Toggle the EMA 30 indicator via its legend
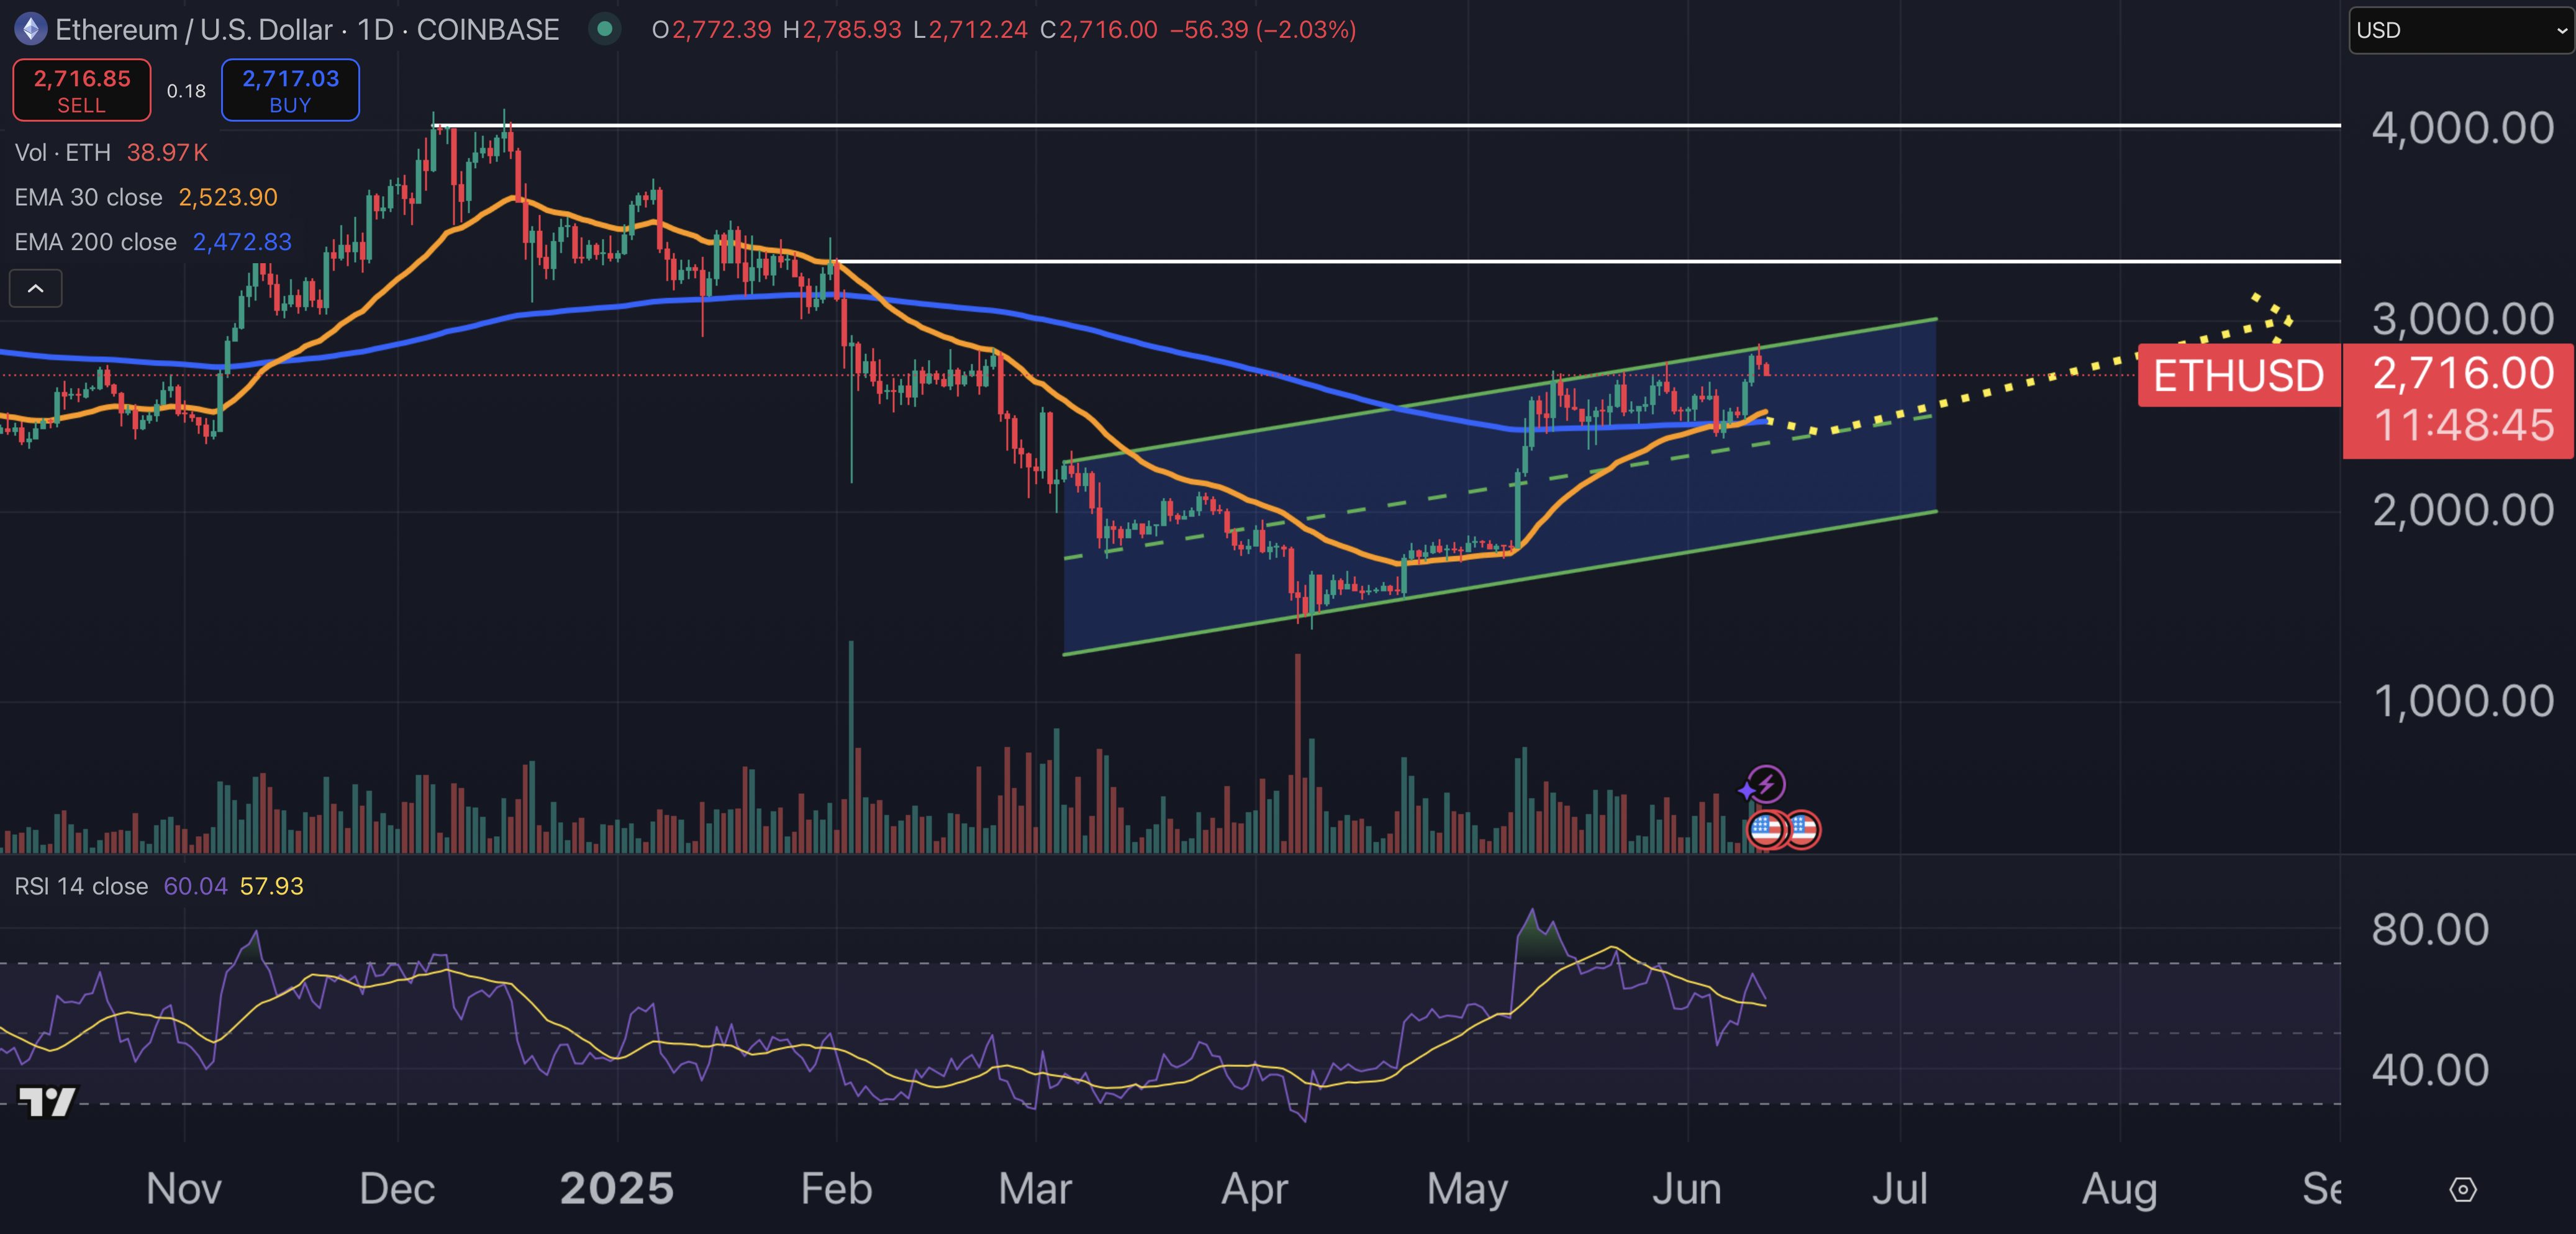2576x1234 pixels. 87,197
